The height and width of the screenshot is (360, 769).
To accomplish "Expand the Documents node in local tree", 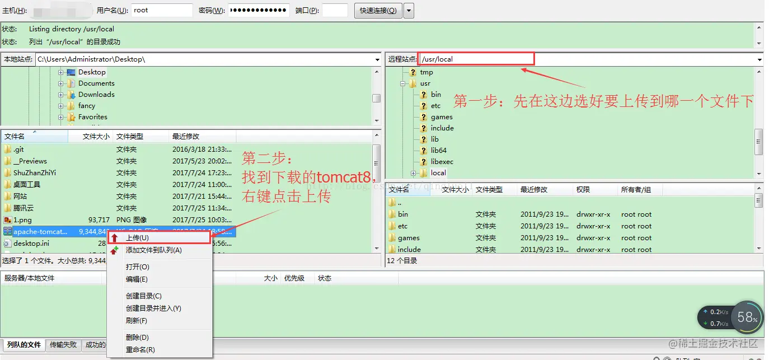I will [x=60, y=83].
